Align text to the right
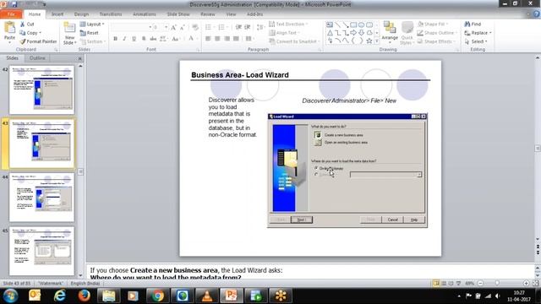The image size is (541, 304). [x=227, y=39]
